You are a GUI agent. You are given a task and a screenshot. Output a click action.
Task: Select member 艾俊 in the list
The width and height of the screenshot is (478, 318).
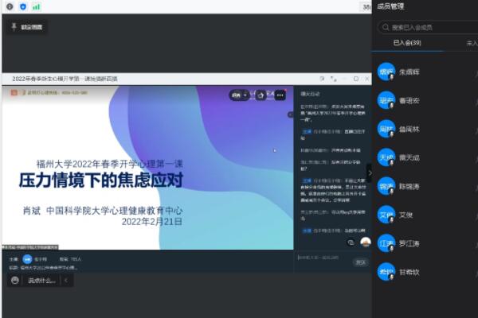click(425, 215)
